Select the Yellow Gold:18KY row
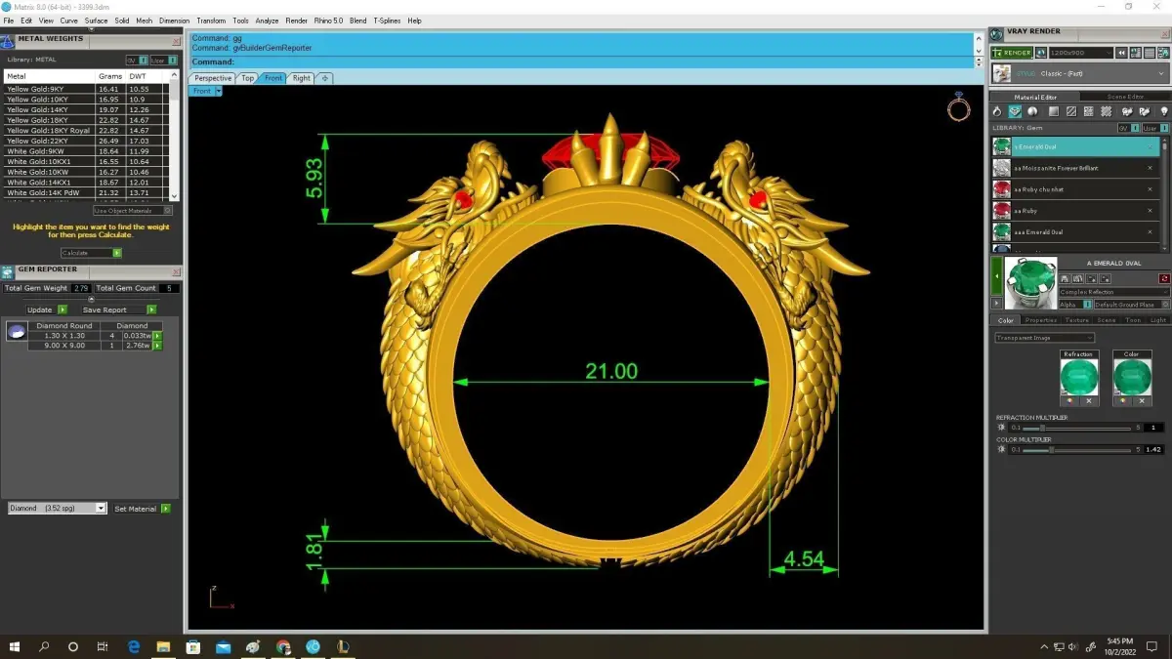Image resolution: width=1172 pixels, height=659 pixels. pos(86,120)
